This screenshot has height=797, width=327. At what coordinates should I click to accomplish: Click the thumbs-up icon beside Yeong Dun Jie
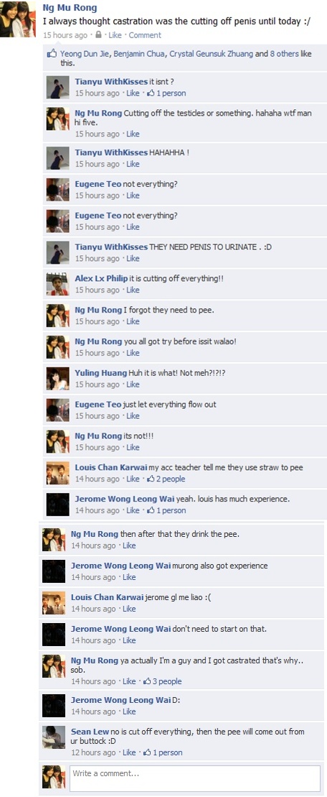click(52, 53)
